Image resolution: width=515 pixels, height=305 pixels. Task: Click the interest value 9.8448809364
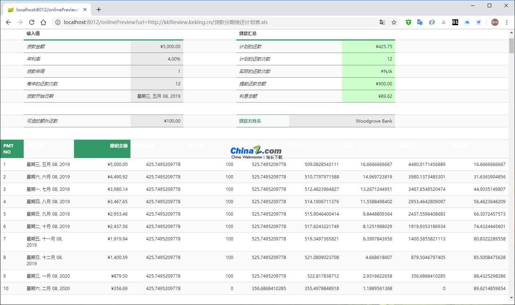coord(378,214)
